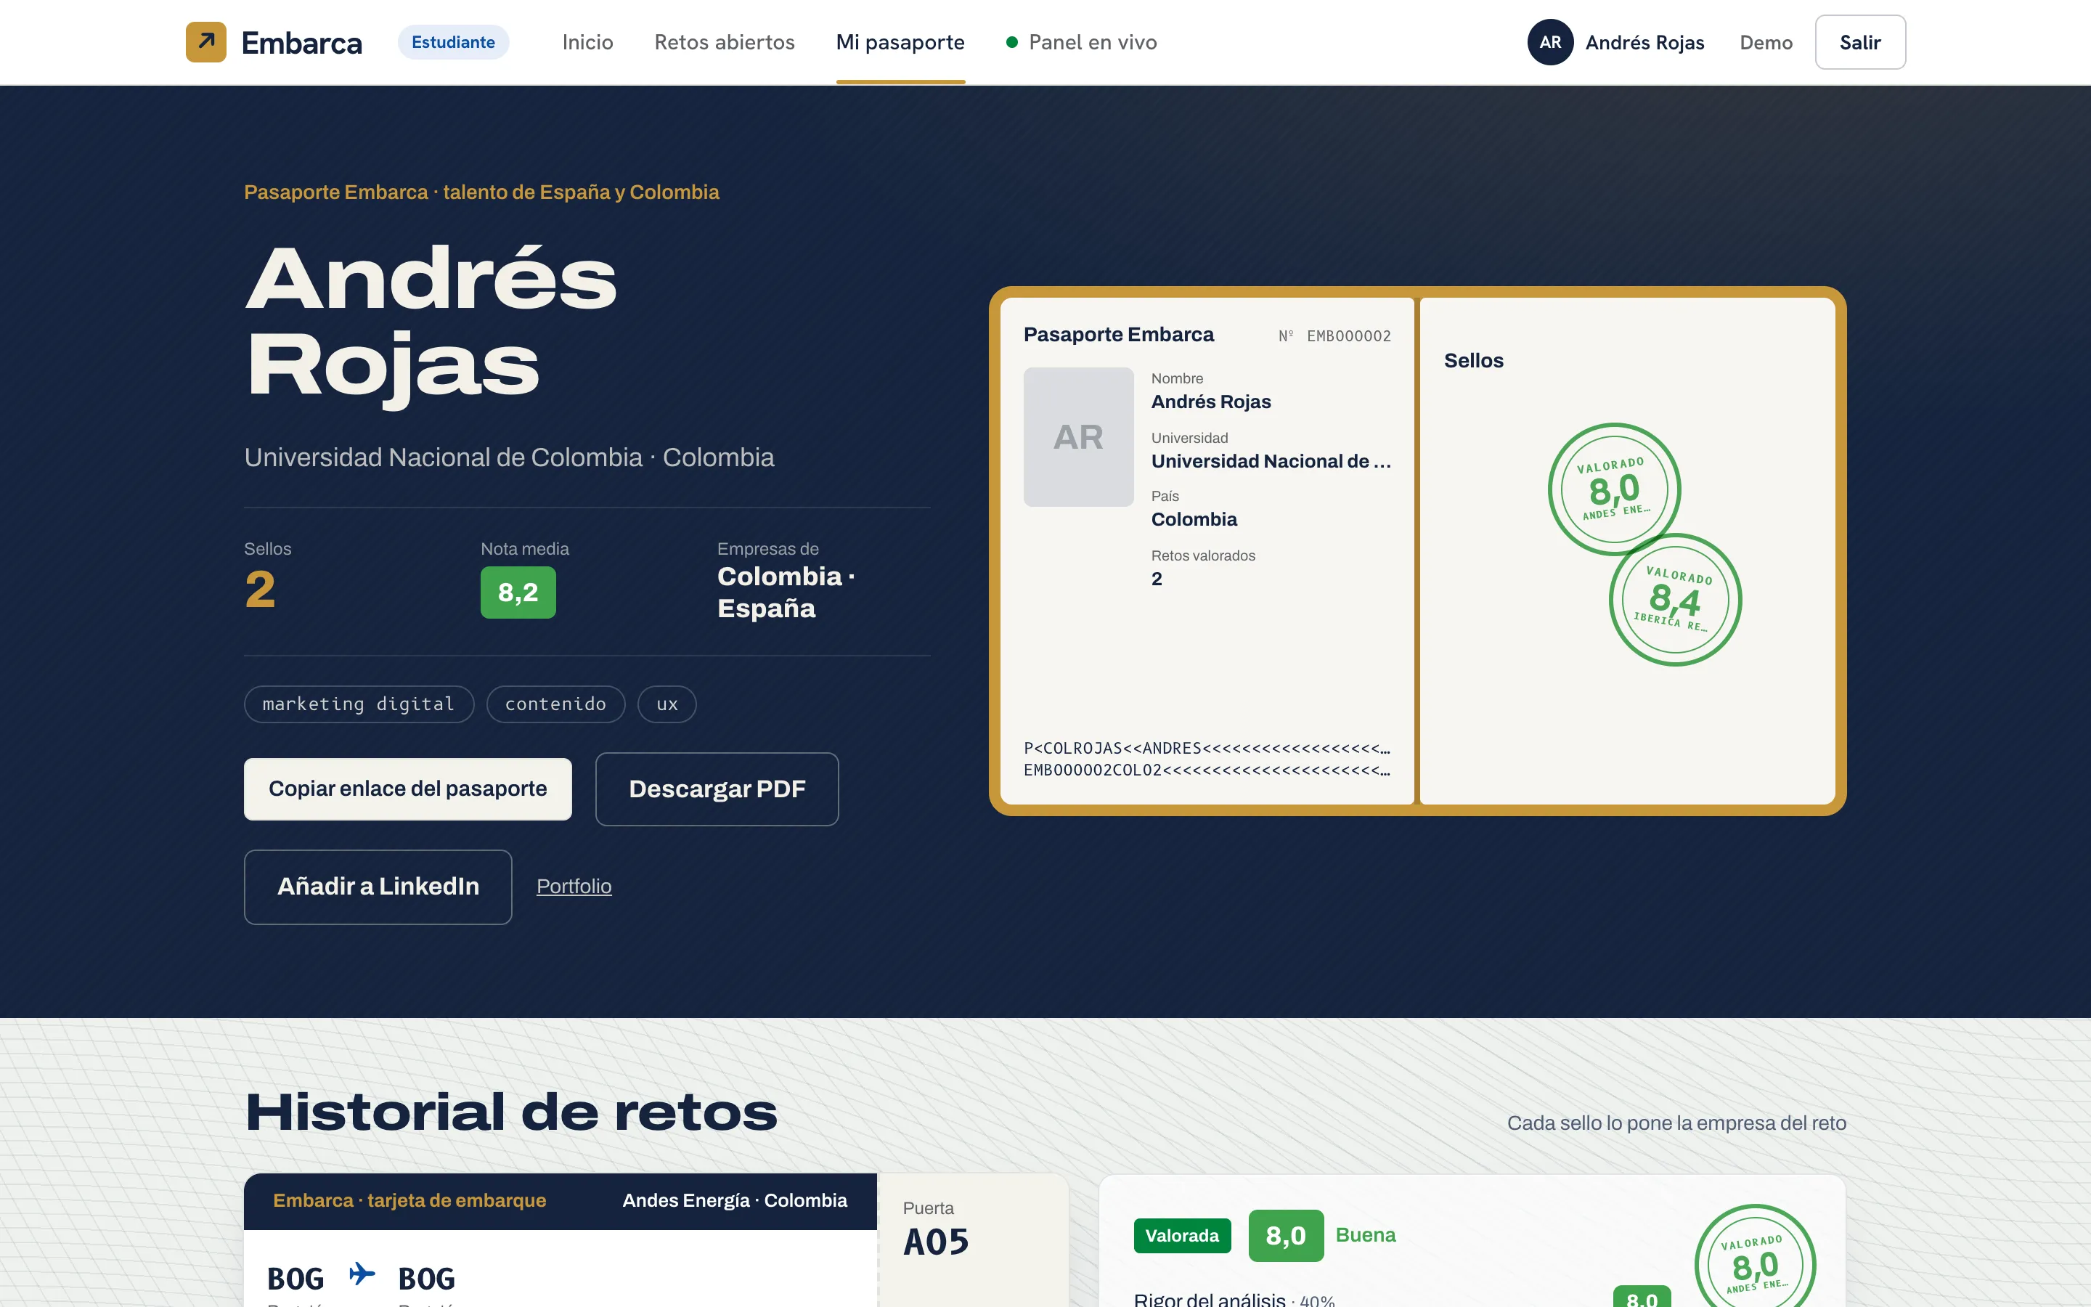Click the green live dot beside Panel en vivo
Viewport: 2091px width, 1307px height.
[x=1012, y=42]
